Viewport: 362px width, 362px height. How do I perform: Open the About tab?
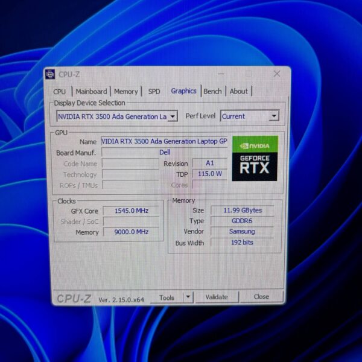[x=239, y=91]
